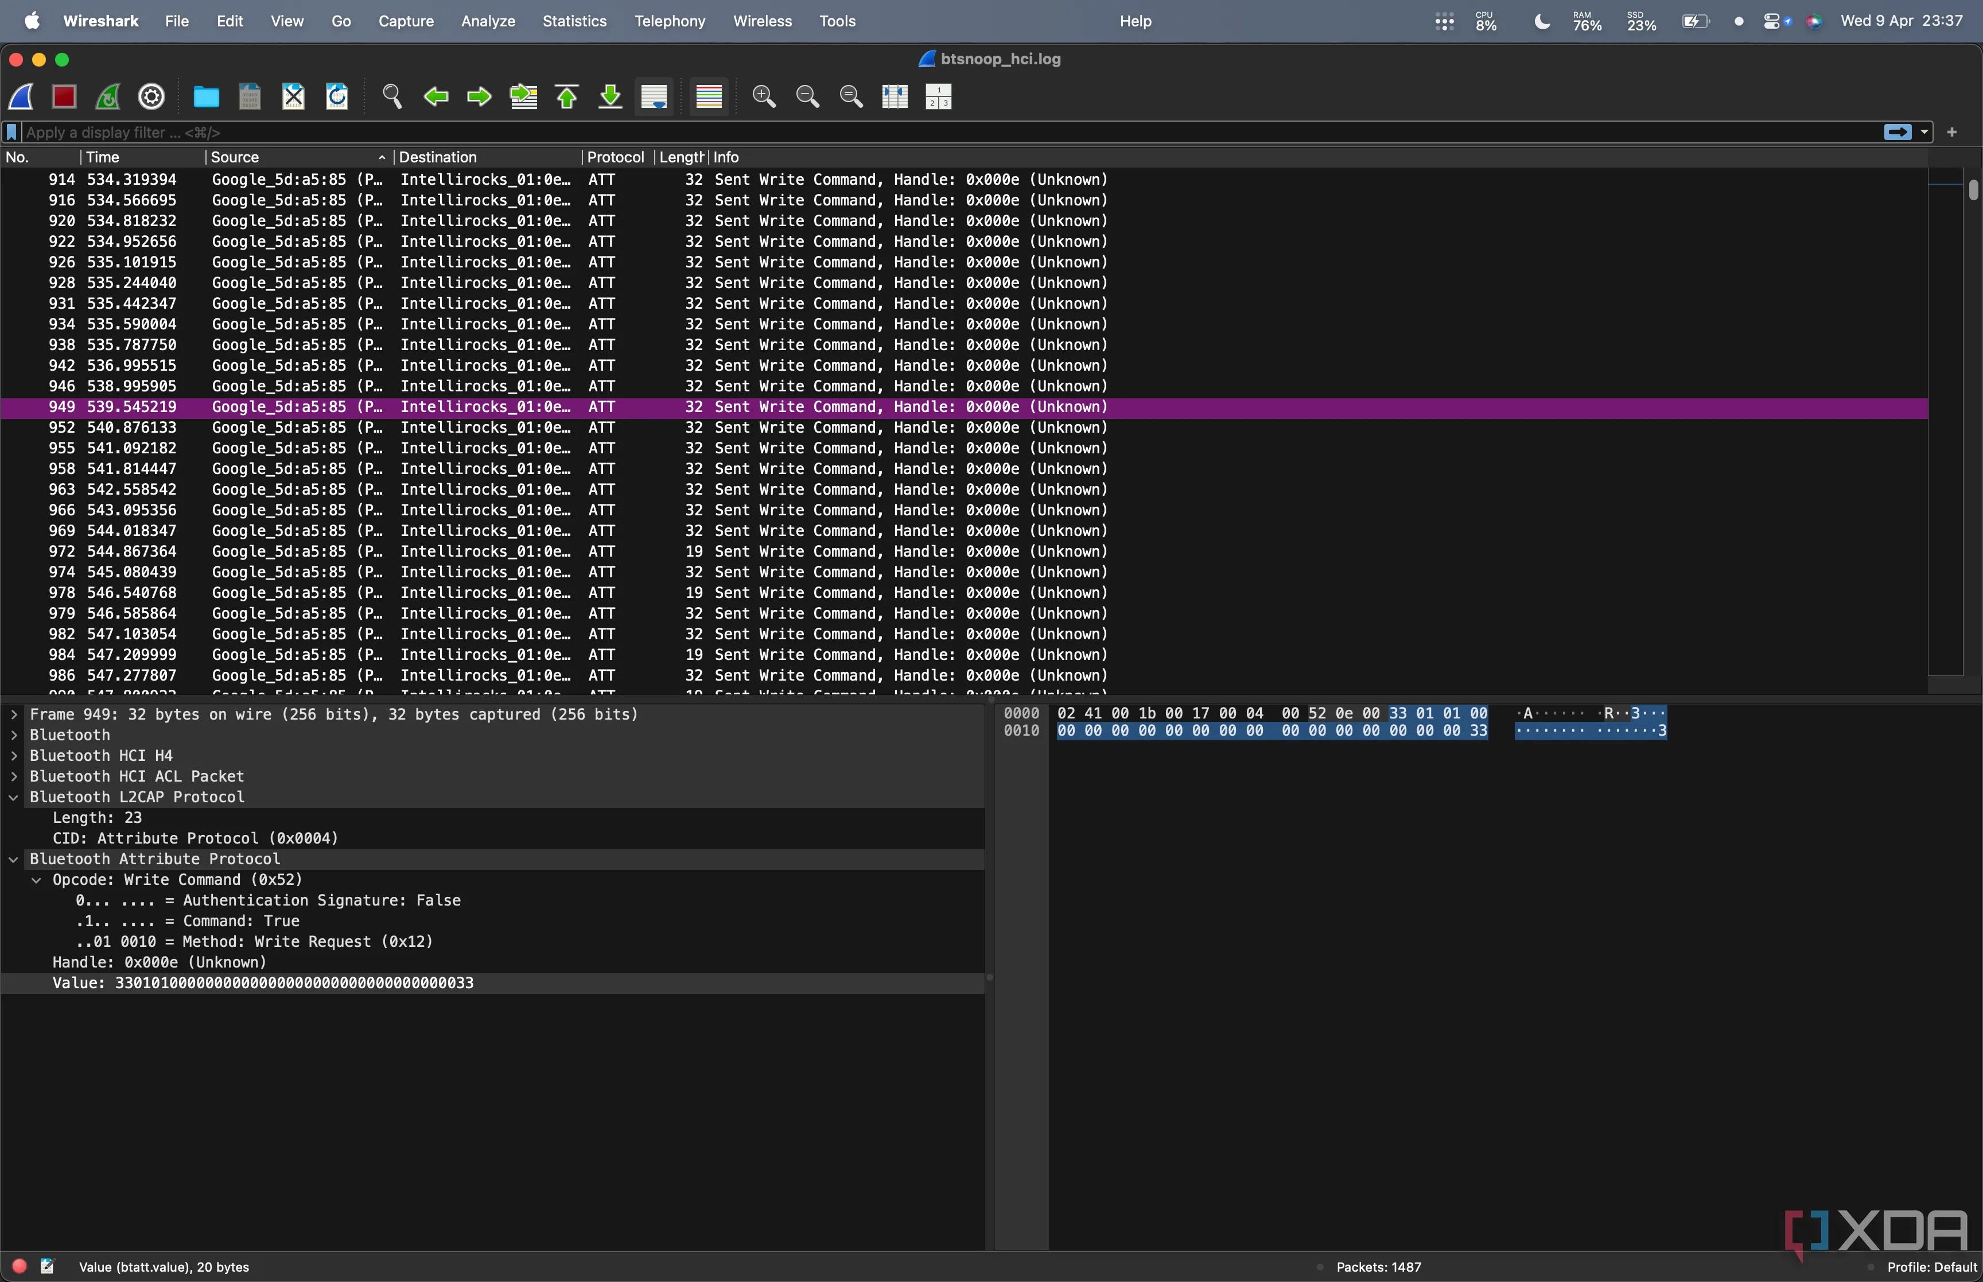
Task: Open the Capture menu
Action: point(406,21)
